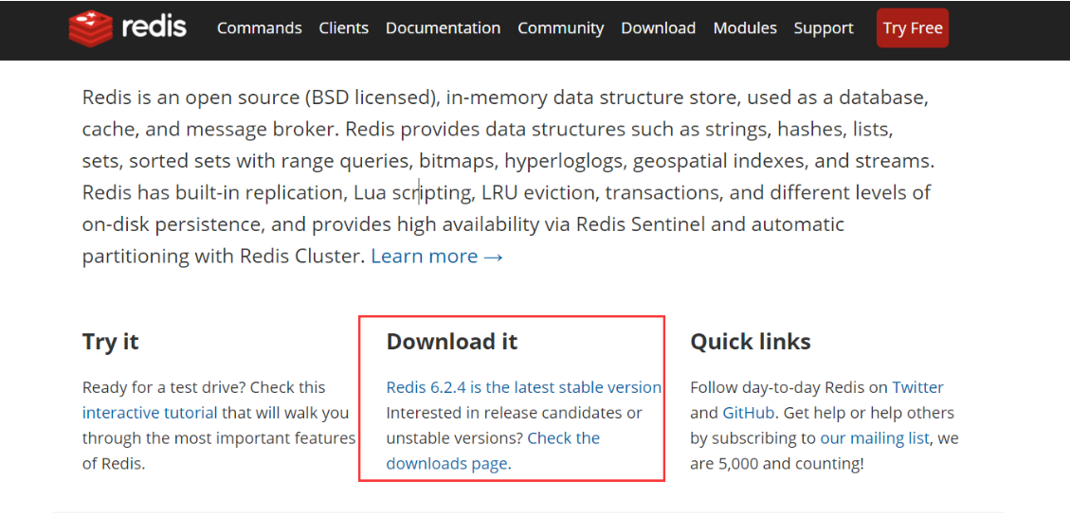This screenshot has width=1070, height=516.
Task: Visit the Twitter link under Quick links
Action: coord(917,387)
